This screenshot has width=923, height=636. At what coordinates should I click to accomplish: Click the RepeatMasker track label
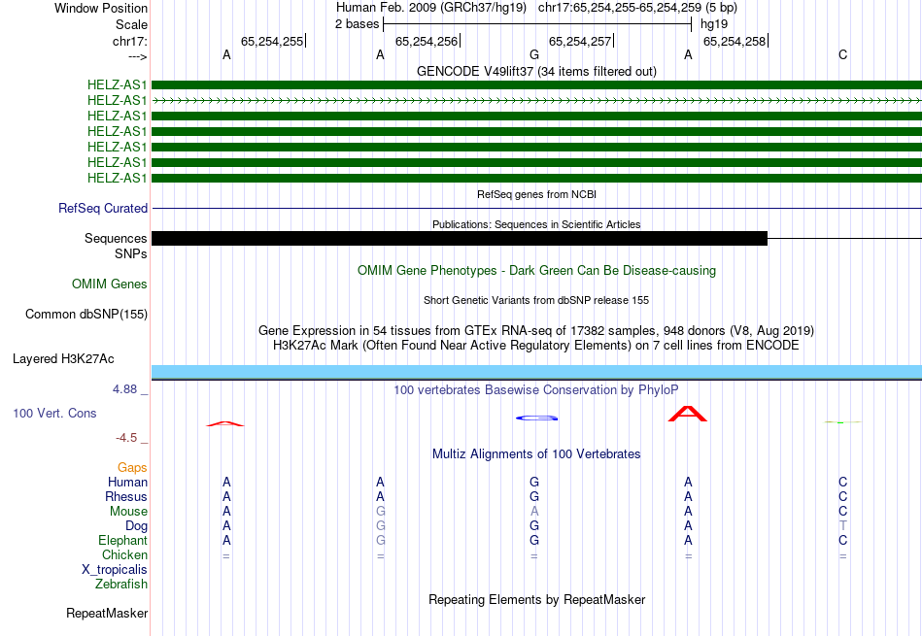(x=107, y=613)
